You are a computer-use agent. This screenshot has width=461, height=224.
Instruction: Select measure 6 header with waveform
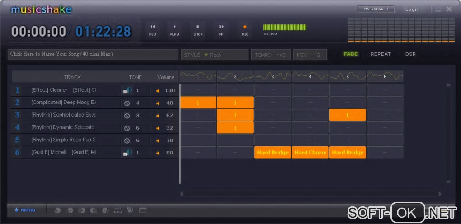(385, 76)
